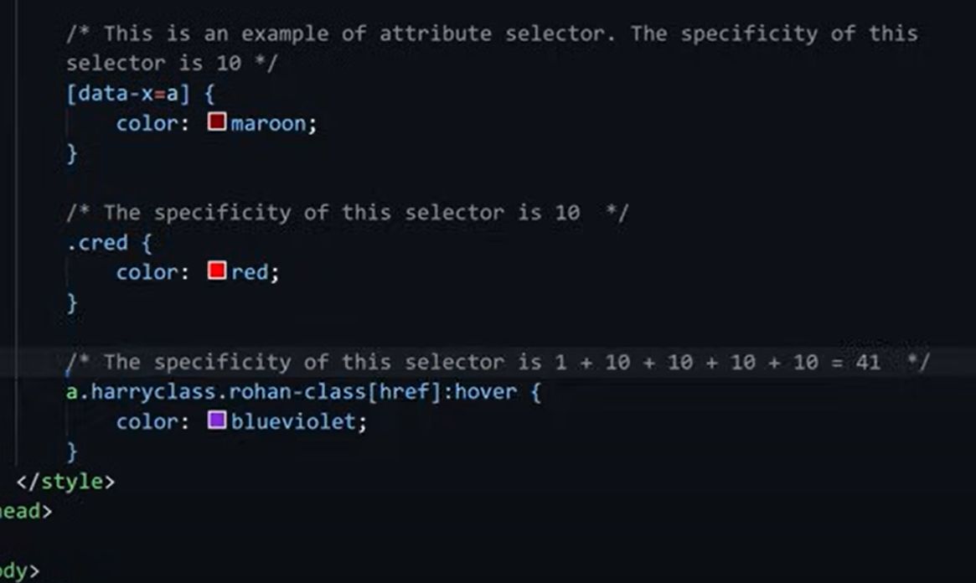Click the .cred class selector

(x=97, y=243)
